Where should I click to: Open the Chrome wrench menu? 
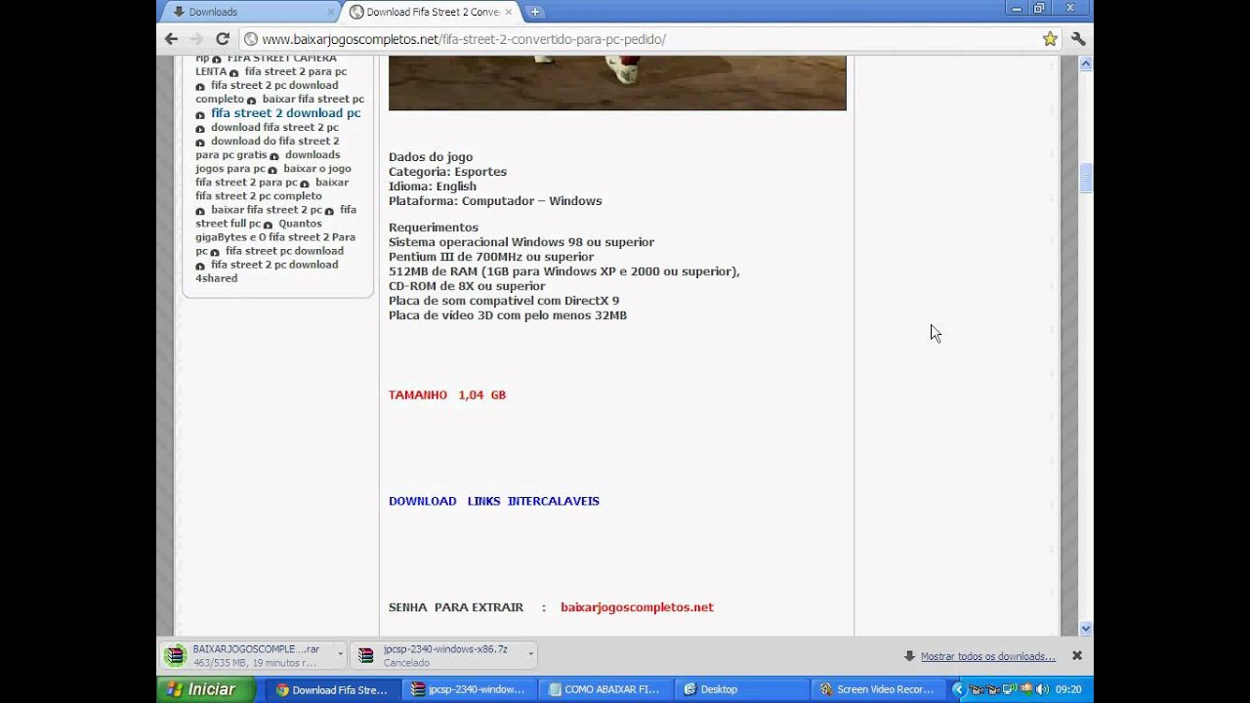tap(1078, 39)
